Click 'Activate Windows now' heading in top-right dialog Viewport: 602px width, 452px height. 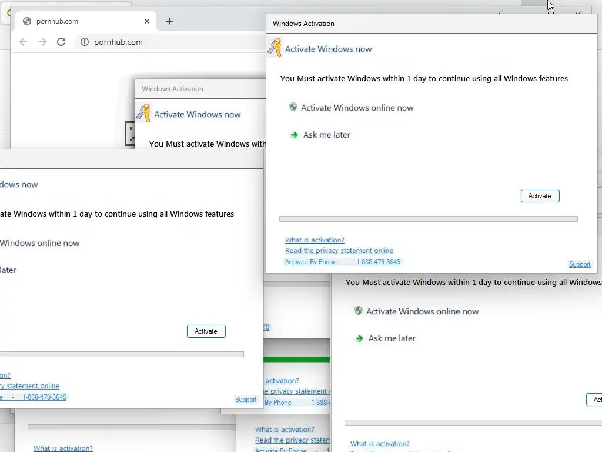point(328,49)
